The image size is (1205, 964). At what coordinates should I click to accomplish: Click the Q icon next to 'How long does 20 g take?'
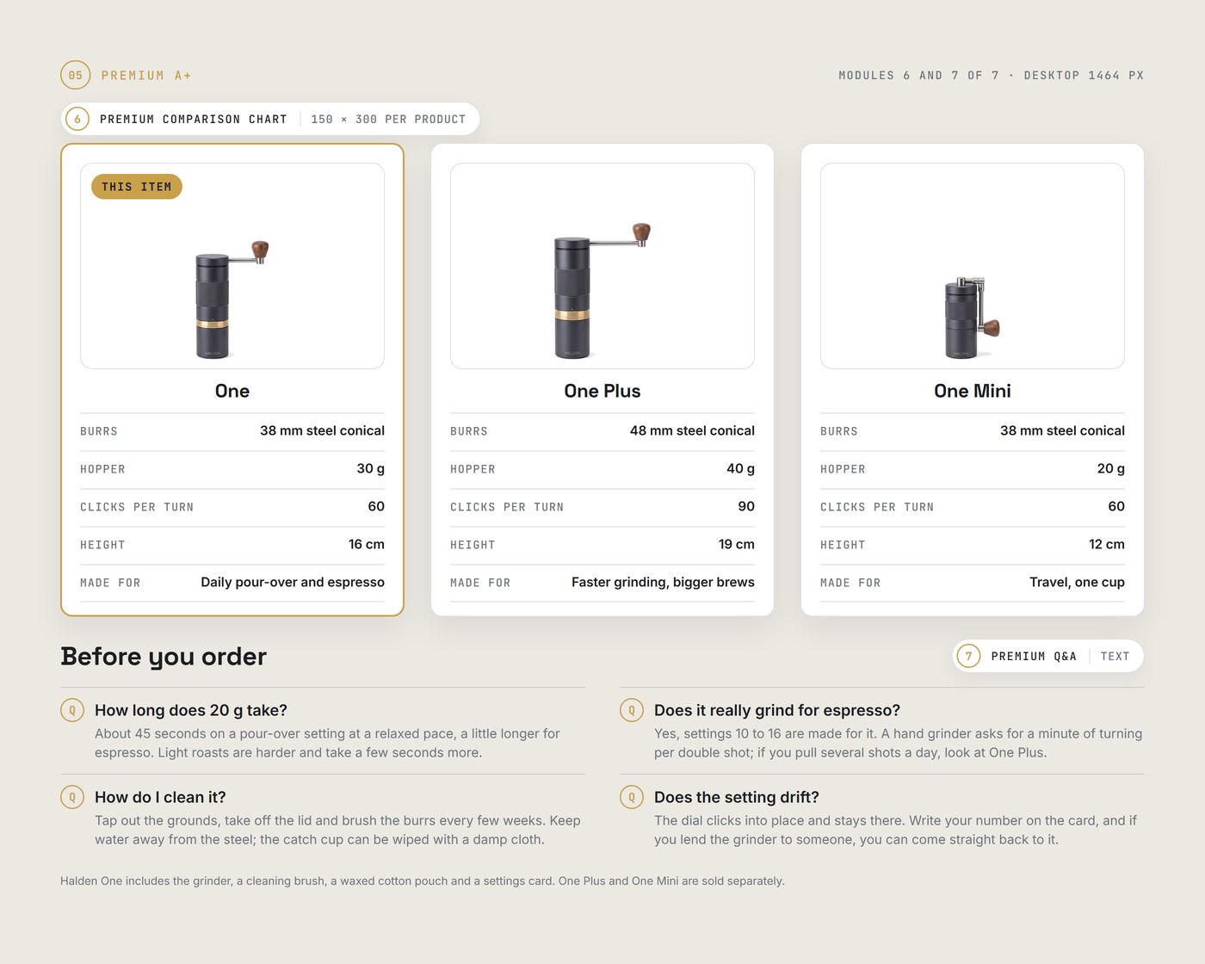[72, 710]
